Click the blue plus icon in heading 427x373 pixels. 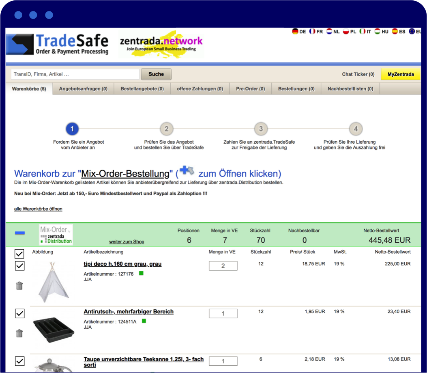pyautogui.click(x=187, y=170)
